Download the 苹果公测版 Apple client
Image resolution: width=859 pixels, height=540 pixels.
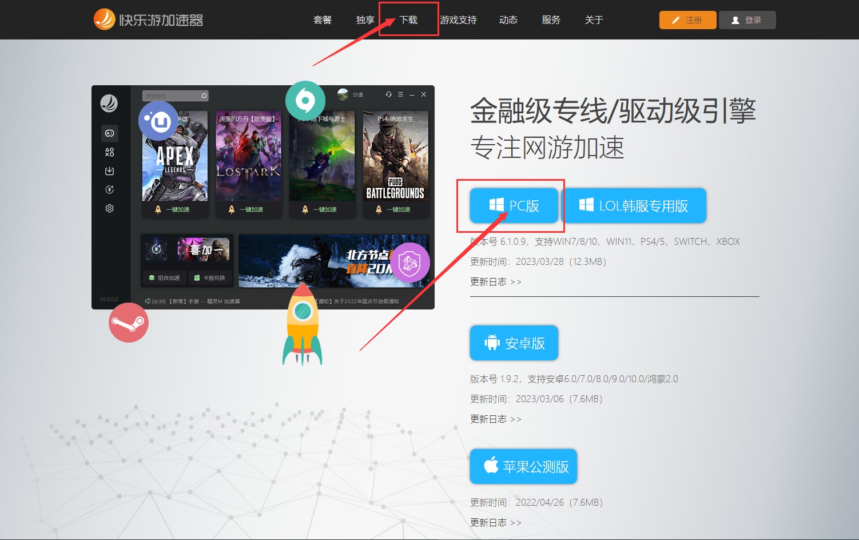point(523,466)
